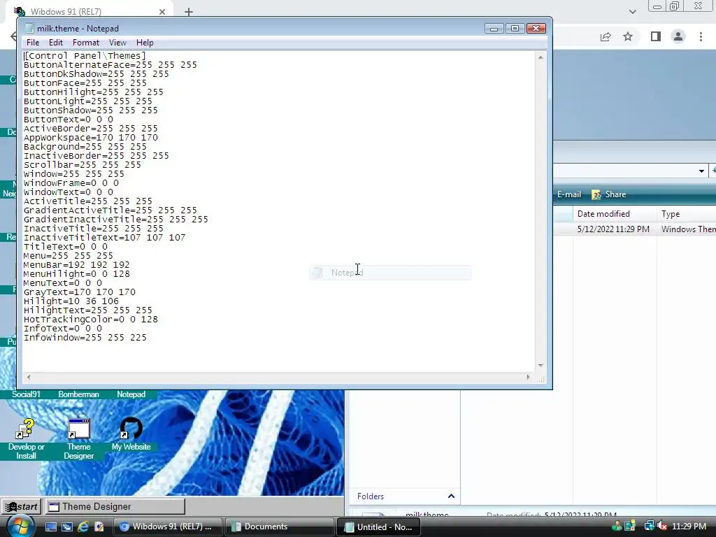Click the Share icon in the Explorer toolbar
This screenshot has height=537, width=716.
tap(596, 194)
